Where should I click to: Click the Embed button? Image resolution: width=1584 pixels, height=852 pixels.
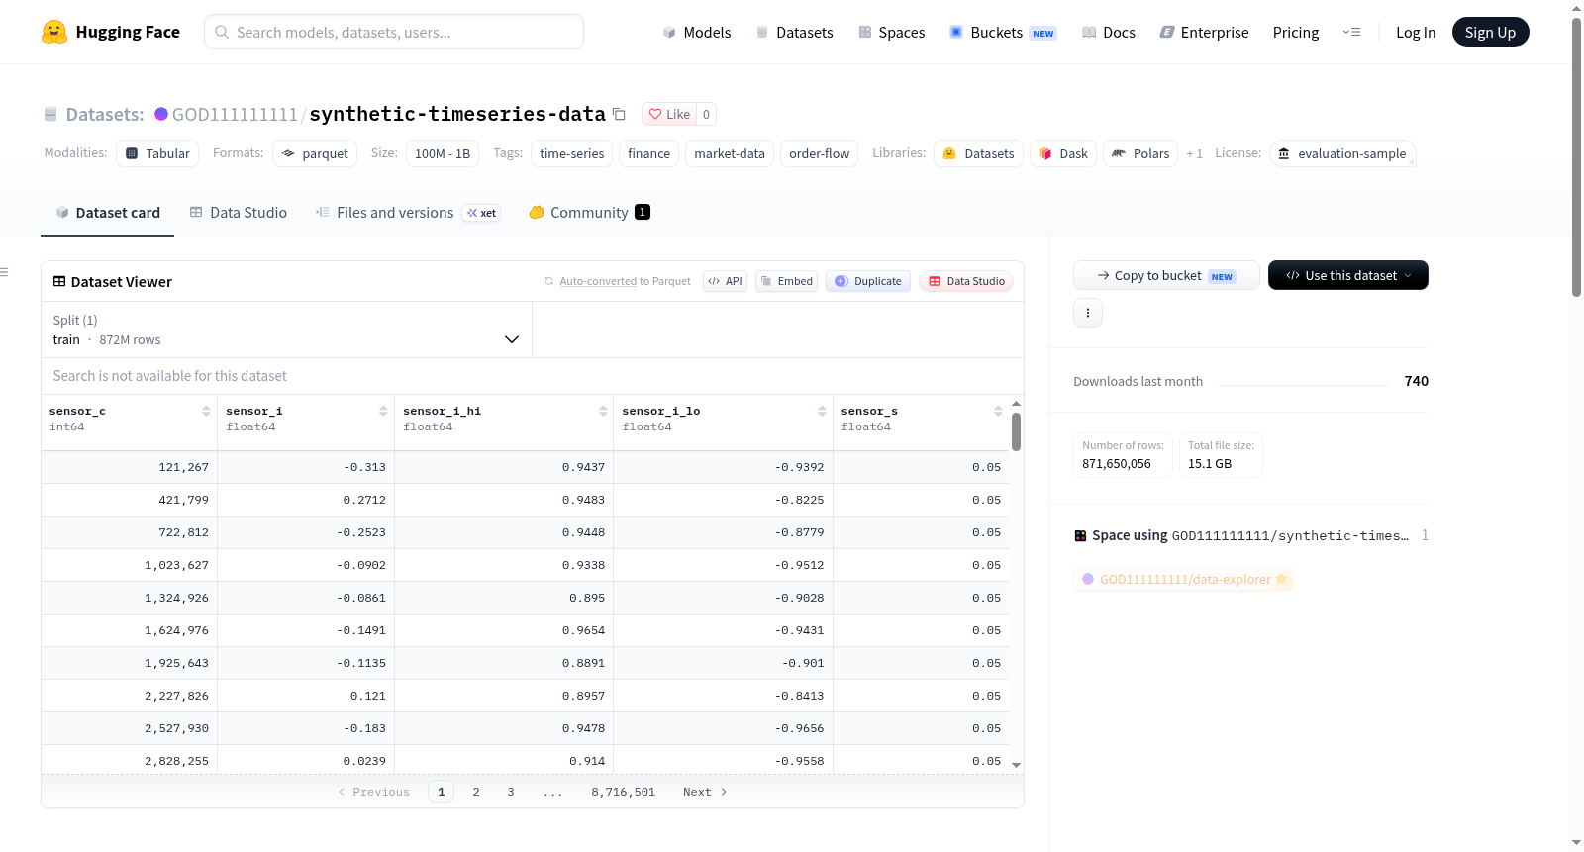click(787, 281)
